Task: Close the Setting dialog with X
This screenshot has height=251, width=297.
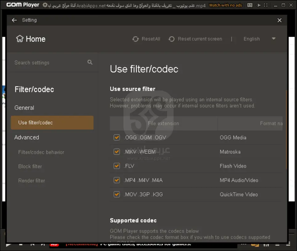Action: 279,20
